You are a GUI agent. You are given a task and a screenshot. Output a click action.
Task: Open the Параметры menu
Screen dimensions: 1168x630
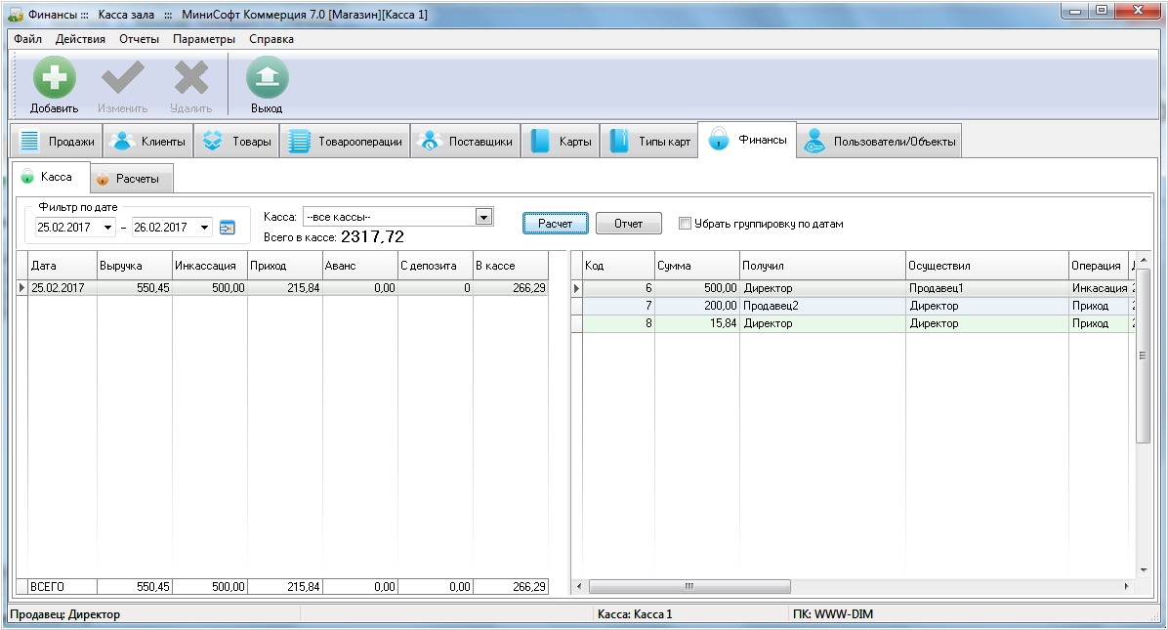point(204,39)
